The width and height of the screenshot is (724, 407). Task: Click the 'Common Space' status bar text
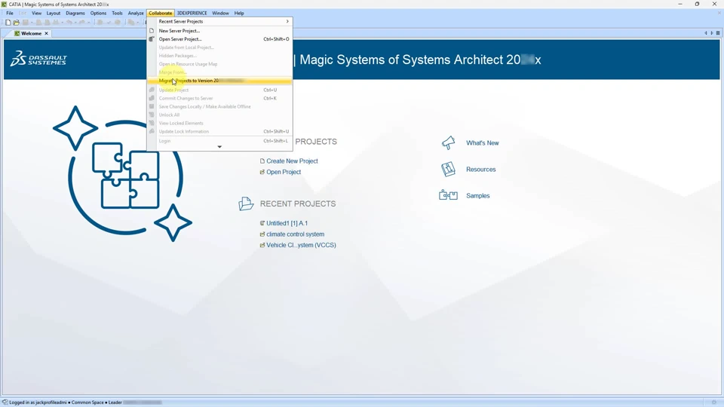tap(87, 402)
